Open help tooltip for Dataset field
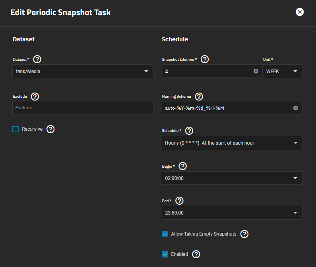316x267 pixels. coord(37,60)
